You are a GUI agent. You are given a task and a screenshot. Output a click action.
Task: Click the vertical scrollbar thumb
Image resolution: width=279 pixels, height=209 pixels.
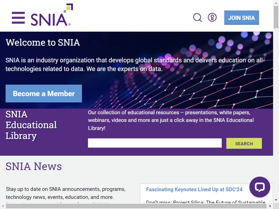(x=276, y=17)
